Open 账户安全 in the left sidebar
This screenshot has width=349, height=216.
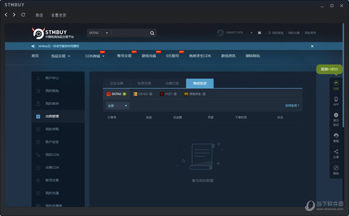pos(58,142)
